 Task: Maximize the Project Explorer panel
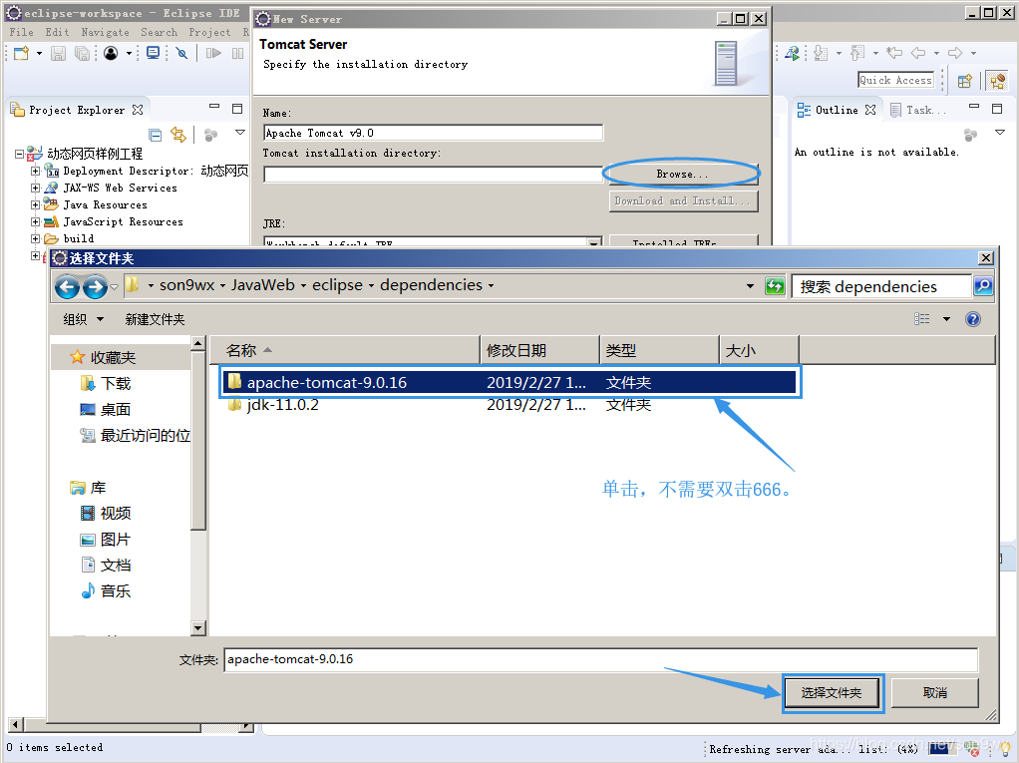tap(237, 108)
